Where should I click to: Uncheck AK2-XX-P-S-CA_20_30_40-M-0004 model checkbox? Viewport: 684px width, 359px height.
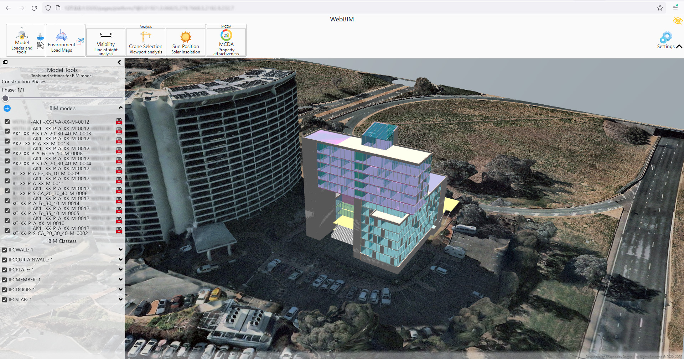pos(7,161)
